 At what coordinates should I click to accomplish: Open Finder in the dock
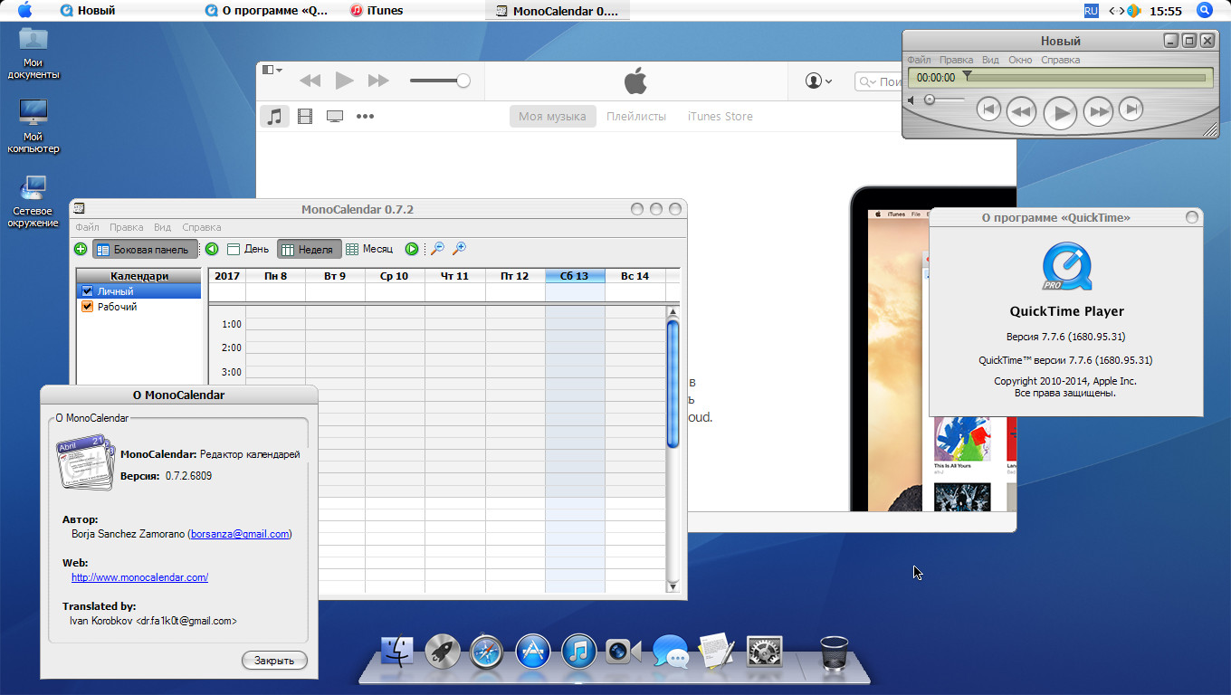coord(396,651)
